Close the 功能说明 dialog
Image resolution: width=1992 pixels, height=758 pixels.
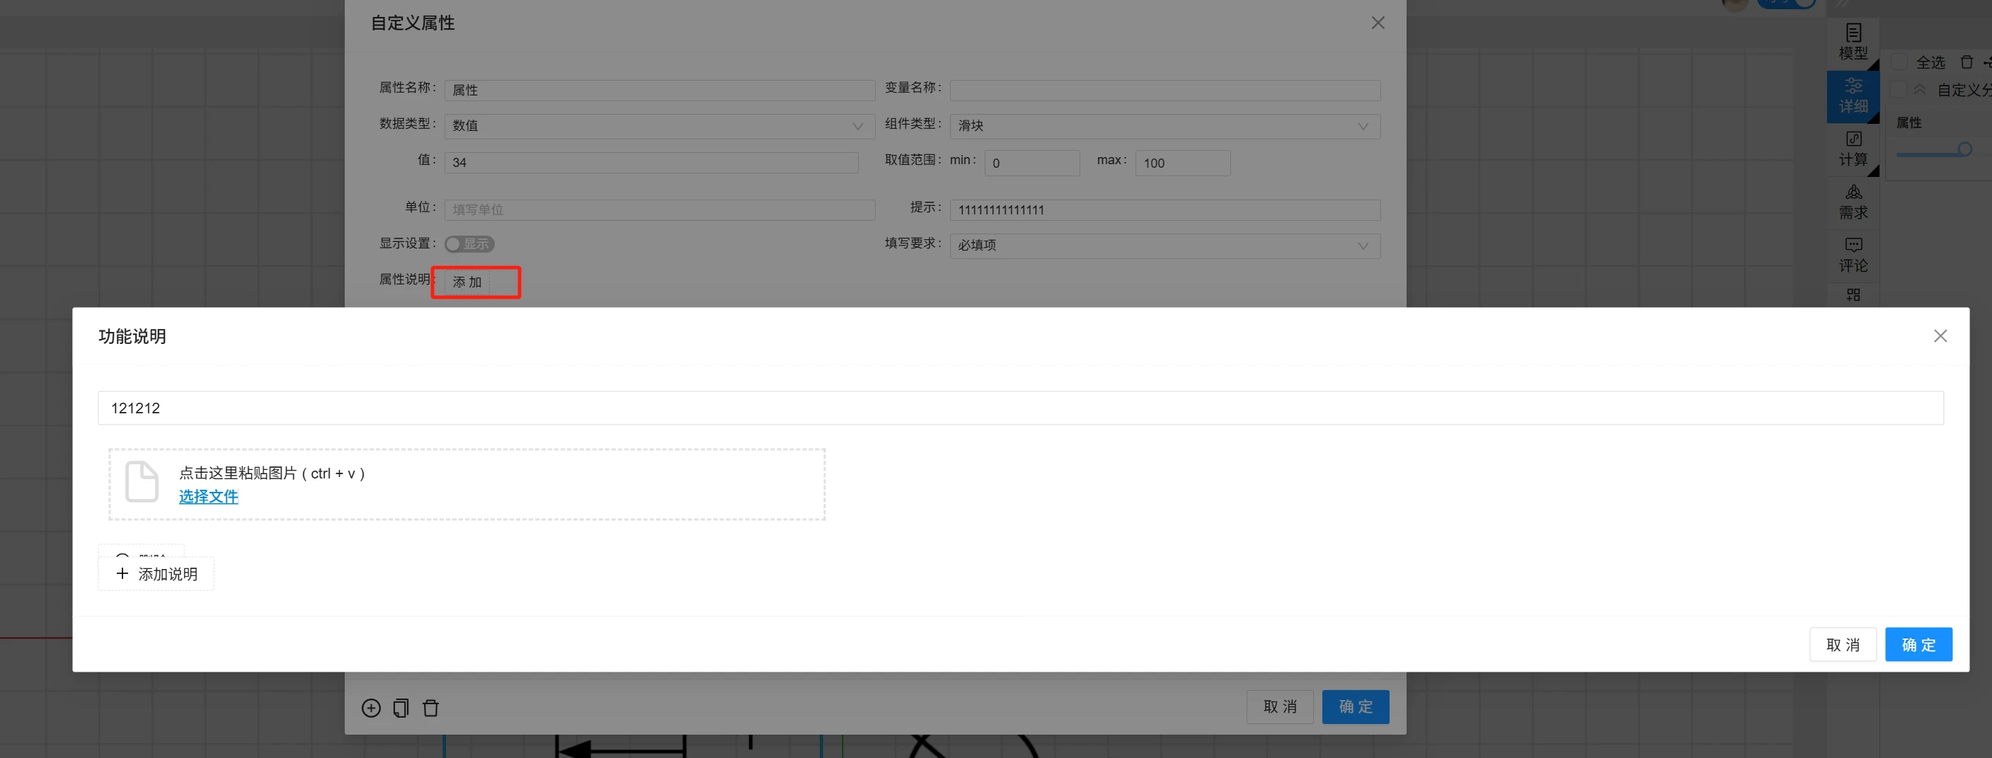pos(1940,335)
